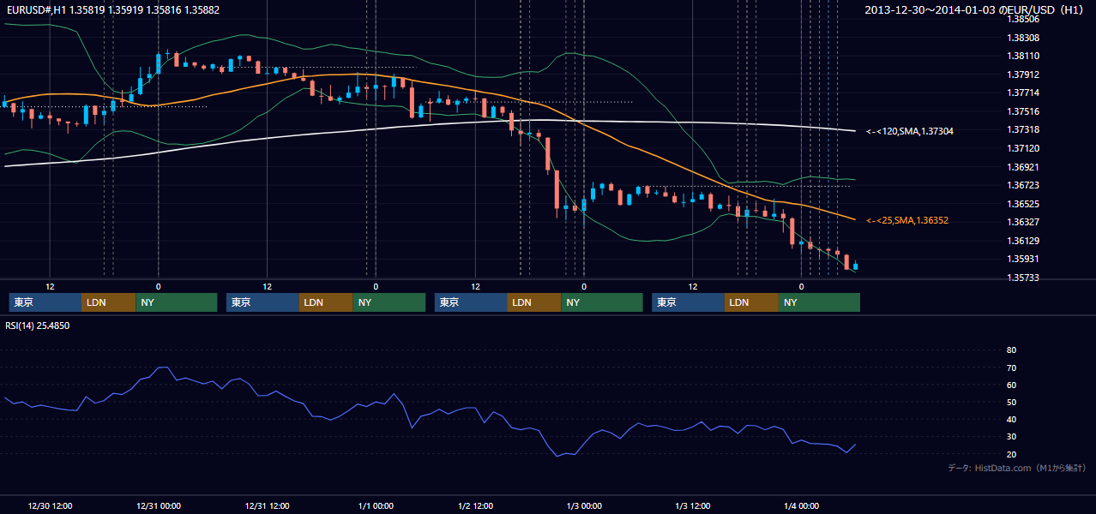Click the 1/3 12:00 time axis label
This screenshot has width=1096, height=514.
693,506
